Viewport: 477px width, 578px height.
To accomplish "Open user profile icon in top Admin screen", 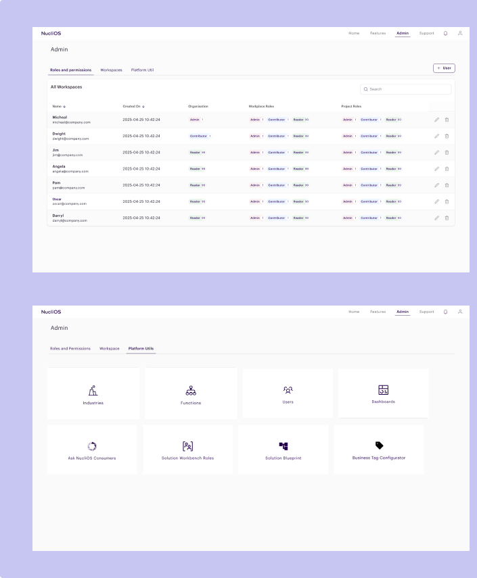I will click(x=460, y=33).
